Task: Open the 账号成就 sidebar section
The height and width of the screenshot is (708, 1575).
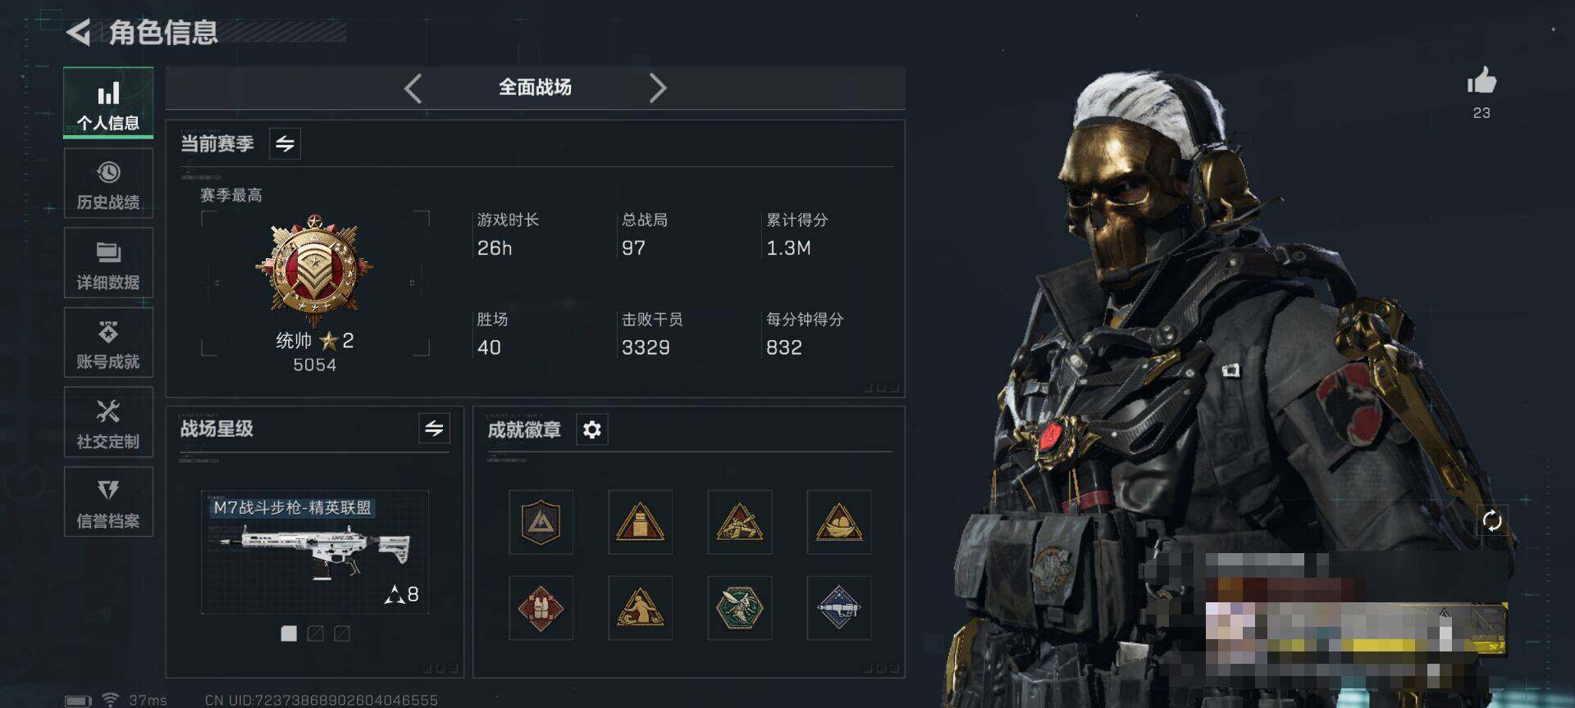Action: tap(108, 343)
